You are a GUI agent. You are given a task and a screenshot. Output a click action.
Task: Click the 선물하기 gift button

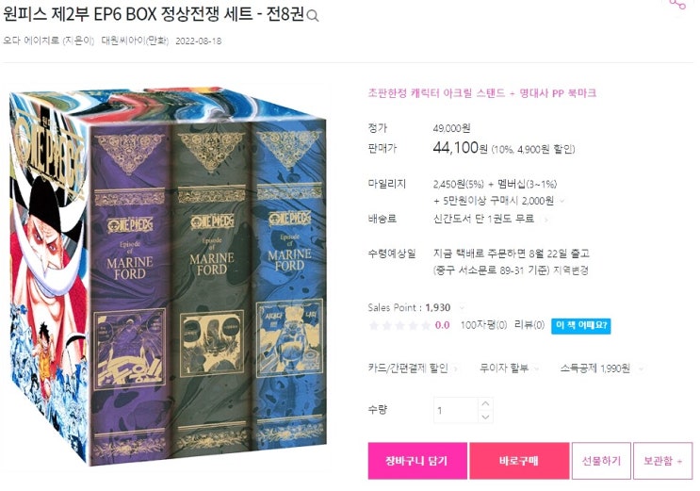pos(601,461)
